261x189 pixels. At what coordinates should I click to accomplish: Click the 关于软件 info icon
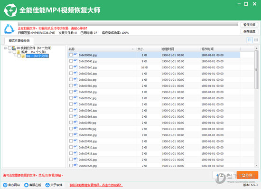point(47,185)
